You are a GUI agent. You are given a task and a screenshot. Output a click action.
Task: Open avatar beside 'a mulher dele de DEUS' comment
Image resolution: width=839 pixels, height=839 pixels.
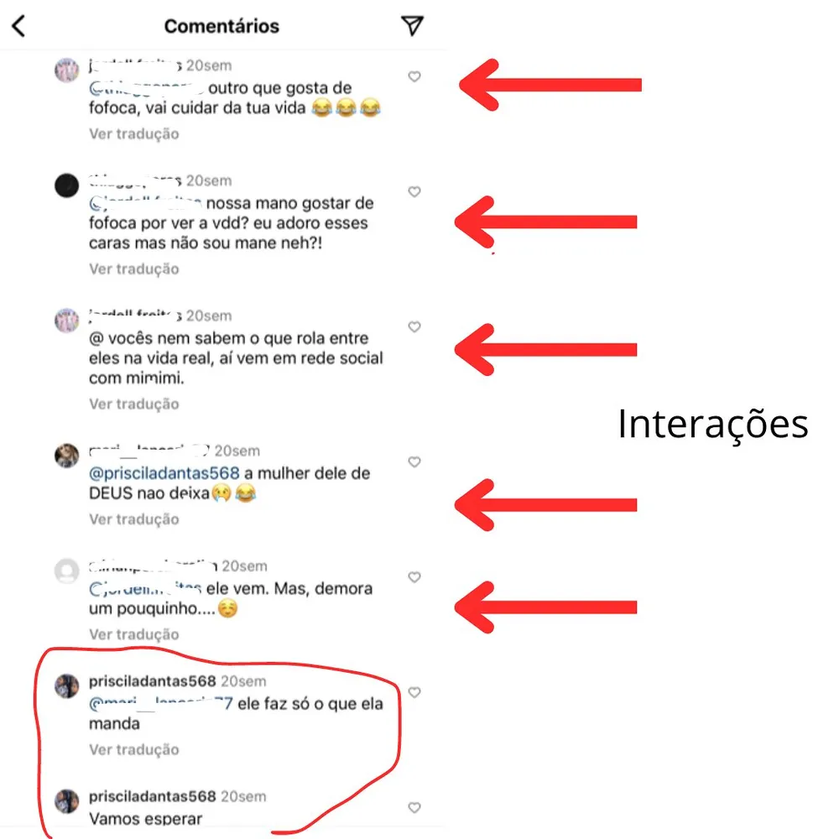(67, 456)
